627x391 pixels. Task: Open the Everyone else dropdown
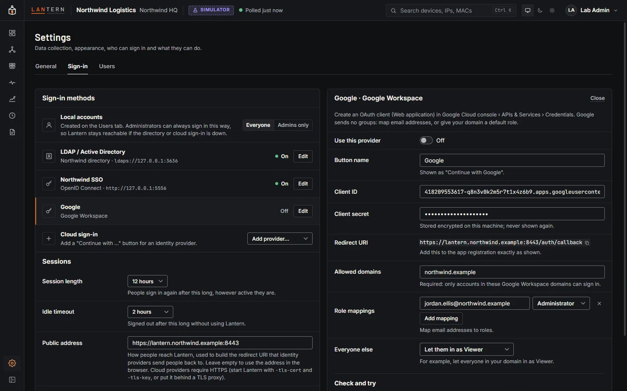coord(467,349)
